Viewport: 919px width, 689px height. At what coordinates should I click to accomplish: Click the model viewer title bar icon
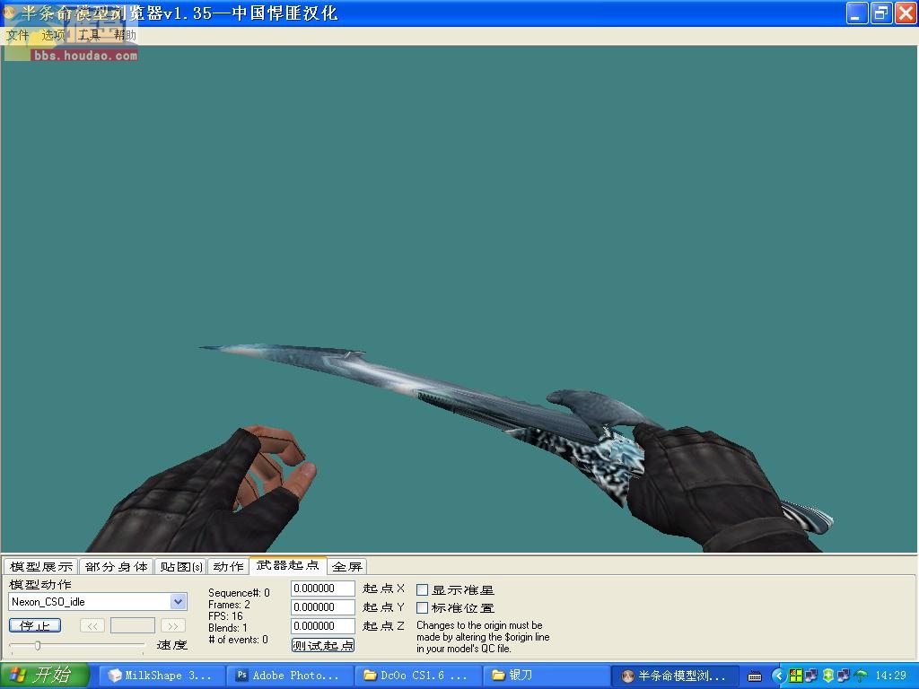click(9, 12)
